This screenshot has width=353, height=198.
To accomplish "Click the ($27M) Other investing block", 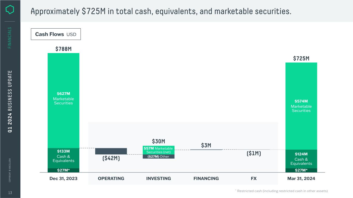I will click(x=159, y=156).
